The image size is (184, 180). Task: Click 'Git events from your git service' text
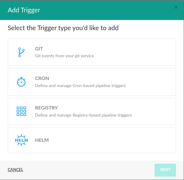[x=65, y=56]
